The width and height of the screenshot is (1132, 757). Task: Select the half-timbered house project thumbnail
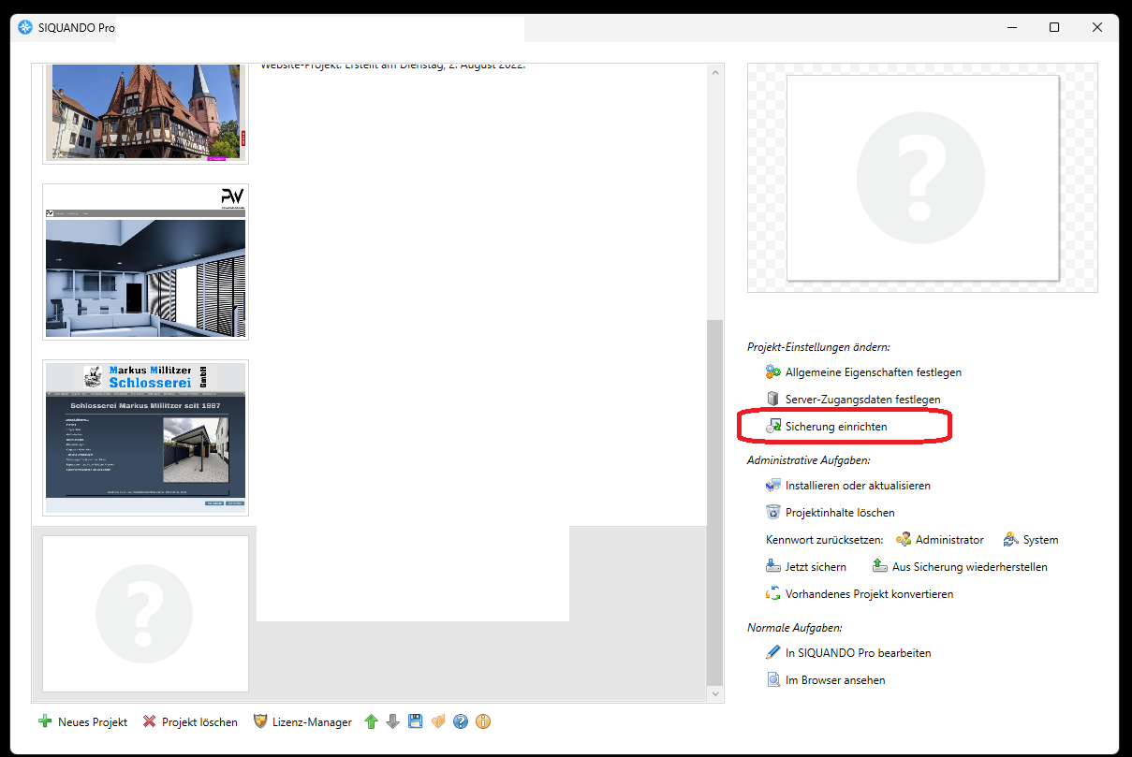tap(145, 112)
